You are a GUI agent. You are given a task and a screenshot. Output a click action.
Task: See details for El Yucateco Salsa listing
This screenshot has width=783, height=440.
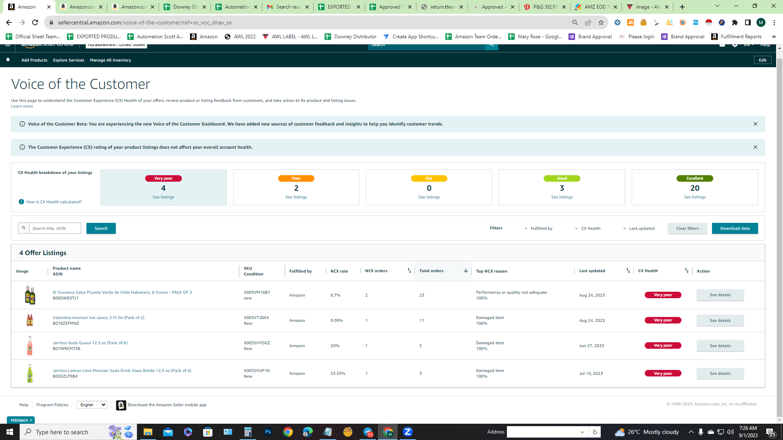coord(720,295)
